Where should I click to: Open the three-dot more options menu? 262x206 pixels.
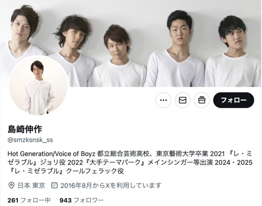click(164, 100)
